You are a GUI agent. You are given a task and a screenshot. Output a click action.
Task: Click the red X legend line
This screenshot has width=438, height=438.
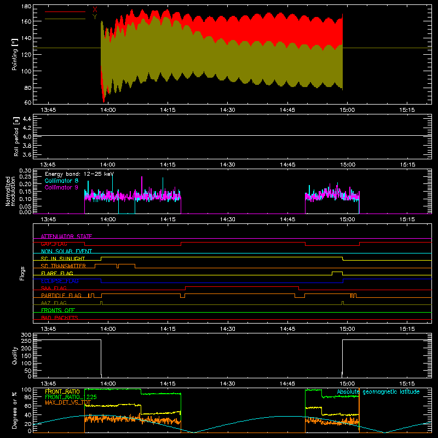point(65,11)
